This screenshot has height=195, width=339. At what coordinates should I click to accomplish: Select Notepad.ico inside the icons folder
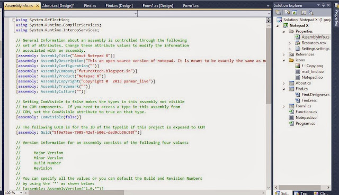coord(312,77)
